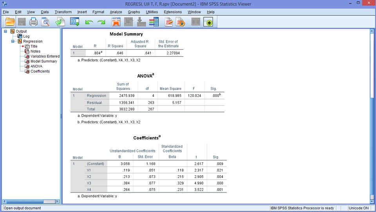Screen dimensions: 376x212
Task: Open the Transform menu
Action: coord(63,12)
